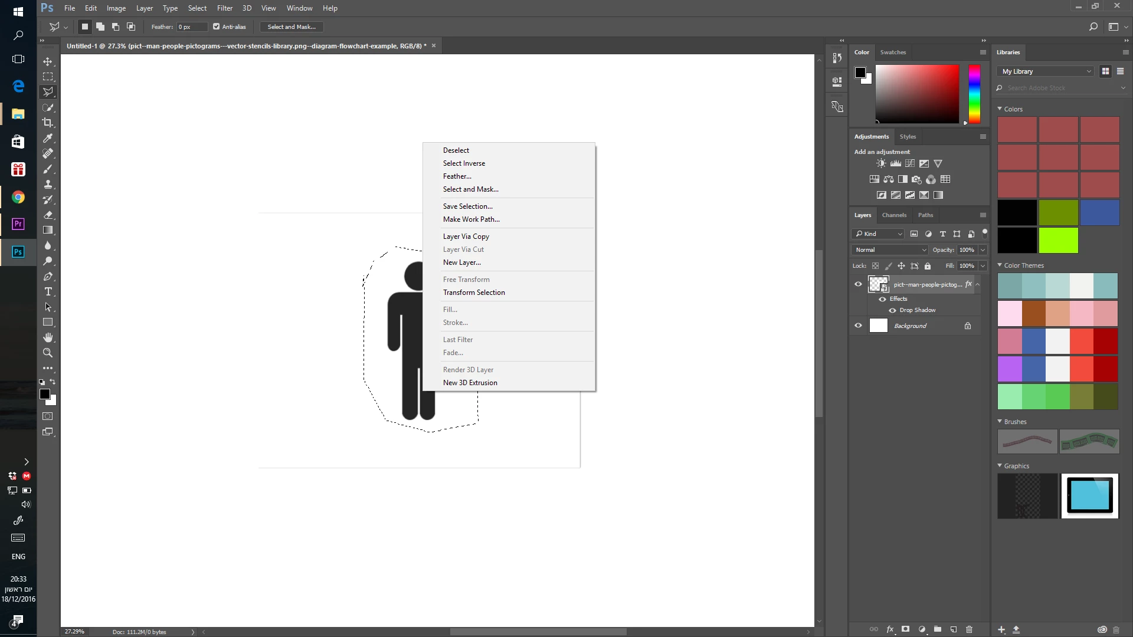This screenshot has height=637, width=1133.
Task: Select the Move tool
Action: click(48, 61)
